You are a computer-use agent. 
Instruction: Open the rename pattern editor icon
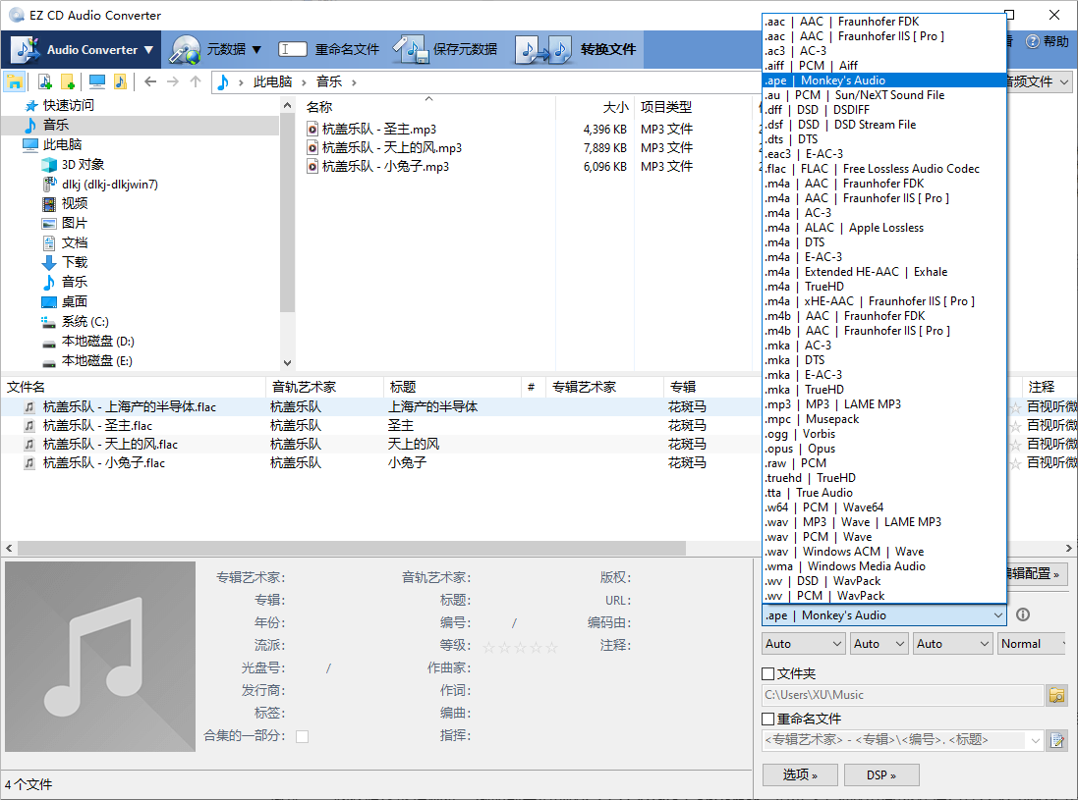point(1056,740)
